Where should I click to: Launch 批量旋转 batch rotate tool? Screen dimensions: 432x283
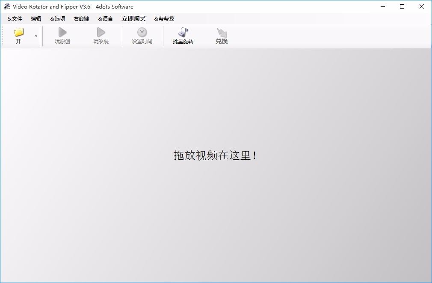pos(183,36)
